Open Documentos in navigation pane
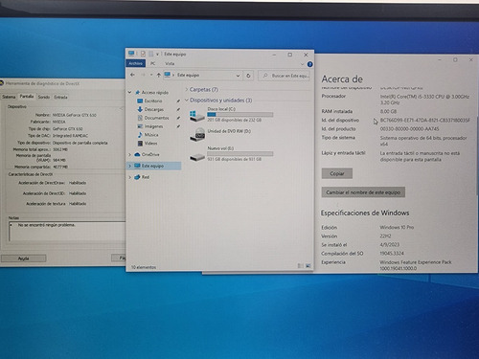 click(156, 118)
